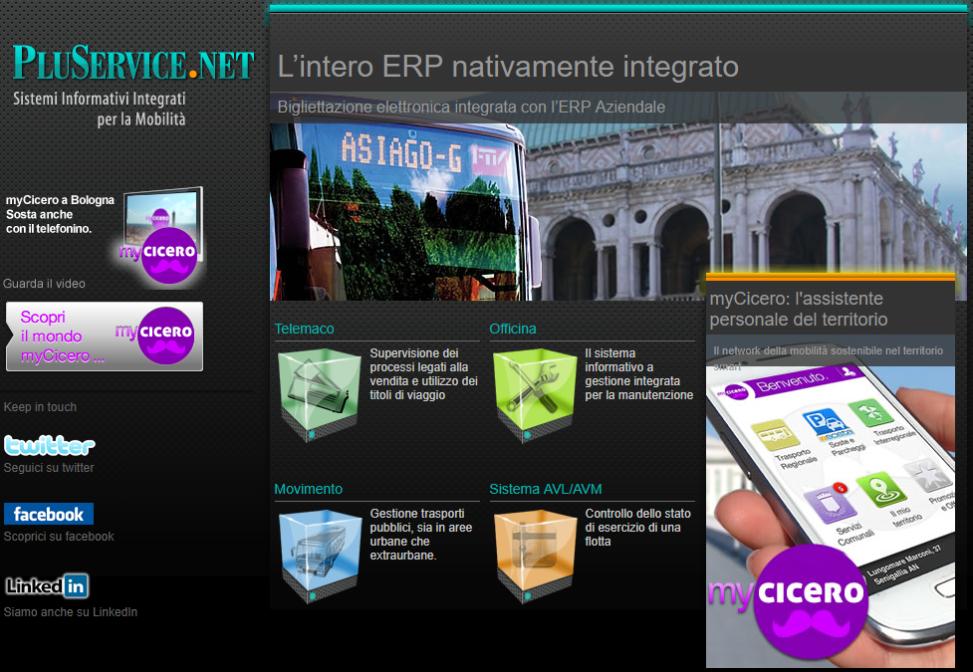Screen dimensions: 973x672
Task: Open the Officina heading link
Action: click(513, 329)
